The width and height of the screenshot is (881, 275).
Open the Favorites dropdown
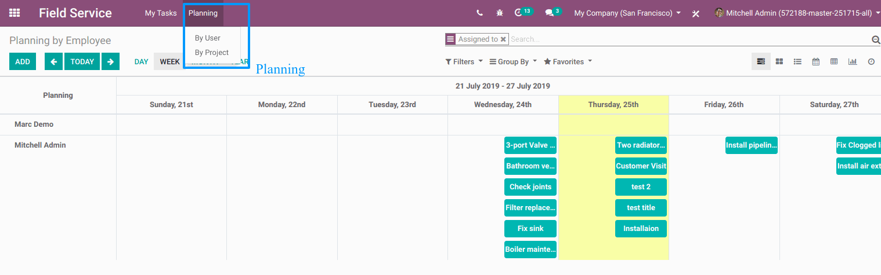tap(568, 61)
